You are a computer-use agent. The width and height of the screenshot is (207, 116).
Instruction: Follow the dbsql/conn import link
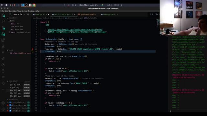75,29
